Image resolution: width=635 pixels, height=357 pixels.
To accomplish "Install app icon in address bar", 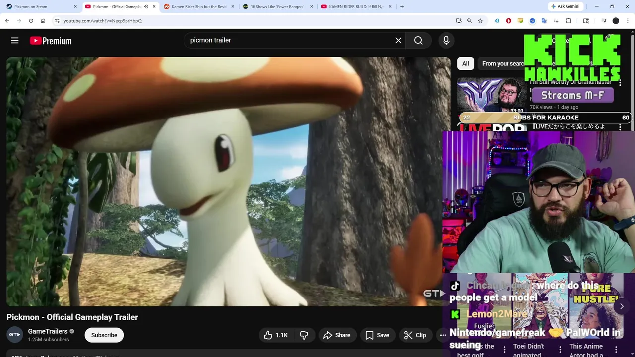I will tap(459, 21).
